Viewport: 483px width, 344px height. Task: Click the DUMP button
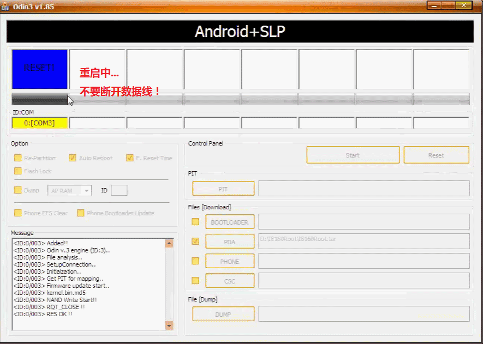pos(223,314)
